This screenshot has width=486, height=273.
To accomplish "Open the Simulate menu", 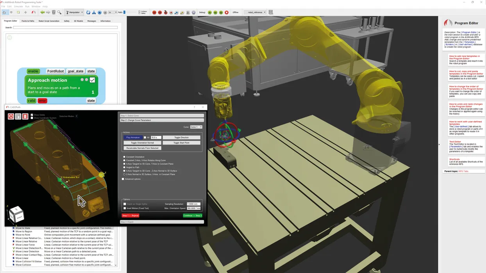I will (18, 7).
